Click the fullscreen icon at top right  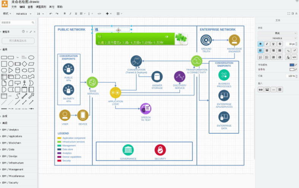[289, 14]
